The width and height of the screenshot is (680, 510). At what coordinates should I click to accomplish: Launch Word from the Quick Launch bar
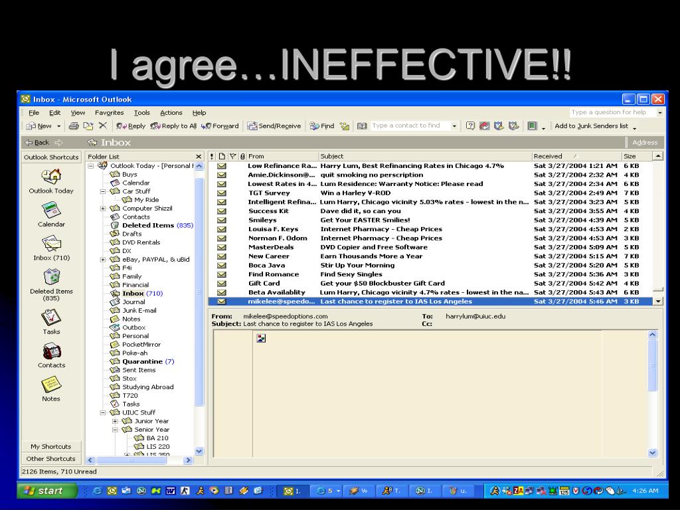coord(171,491)
